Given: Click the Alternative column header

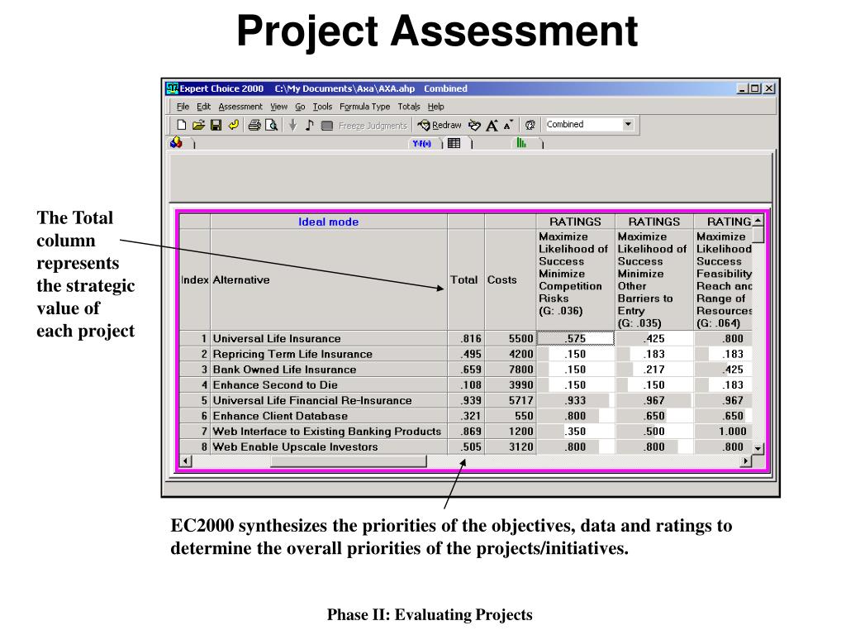Looking at the screenshot, I should click(329, 279).
